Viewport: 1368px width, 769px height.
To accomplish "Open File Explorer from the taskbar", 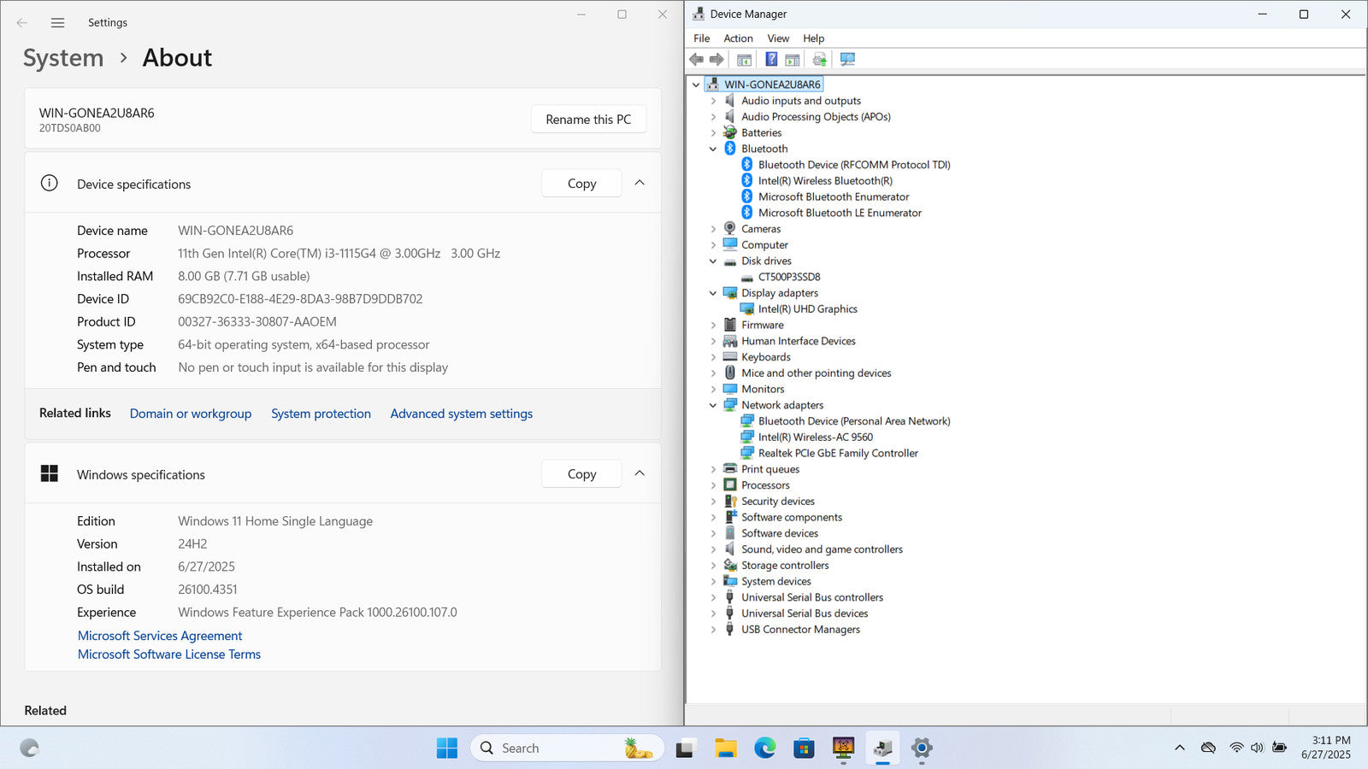I will (726, 748).
